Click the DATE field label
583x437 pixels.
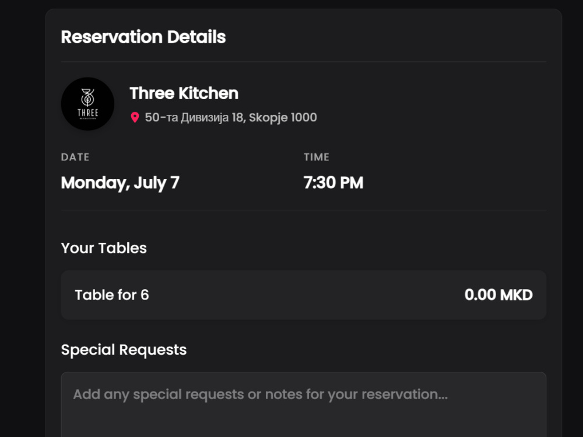75,157
